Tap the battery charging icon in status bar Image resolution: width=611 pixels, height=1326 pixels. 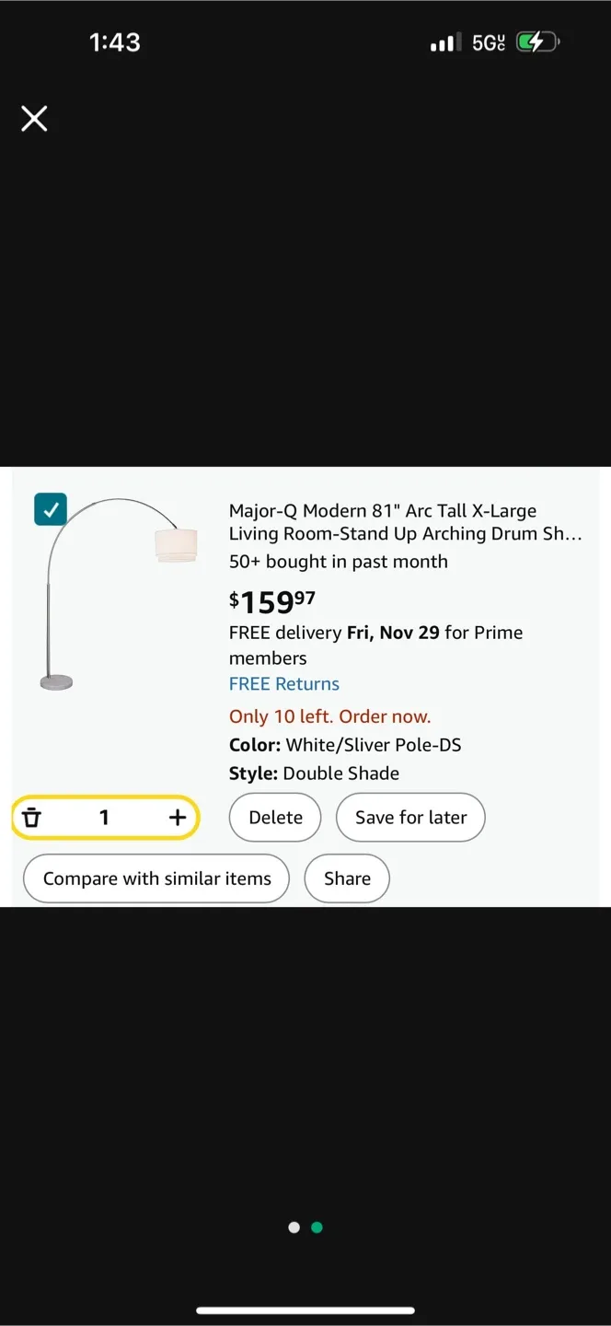[x=536, y=41]
